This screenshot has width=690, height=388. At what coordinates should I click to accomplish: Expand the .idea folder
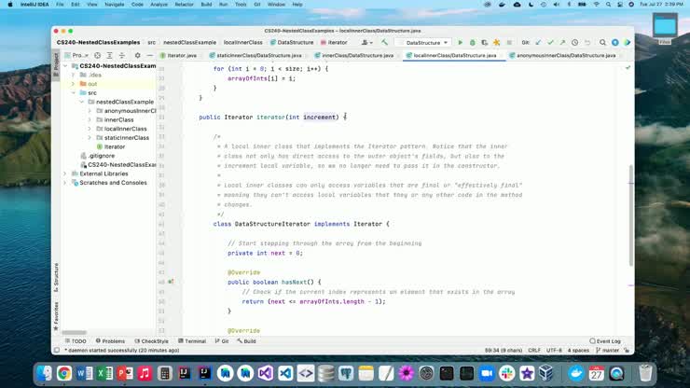74,75
